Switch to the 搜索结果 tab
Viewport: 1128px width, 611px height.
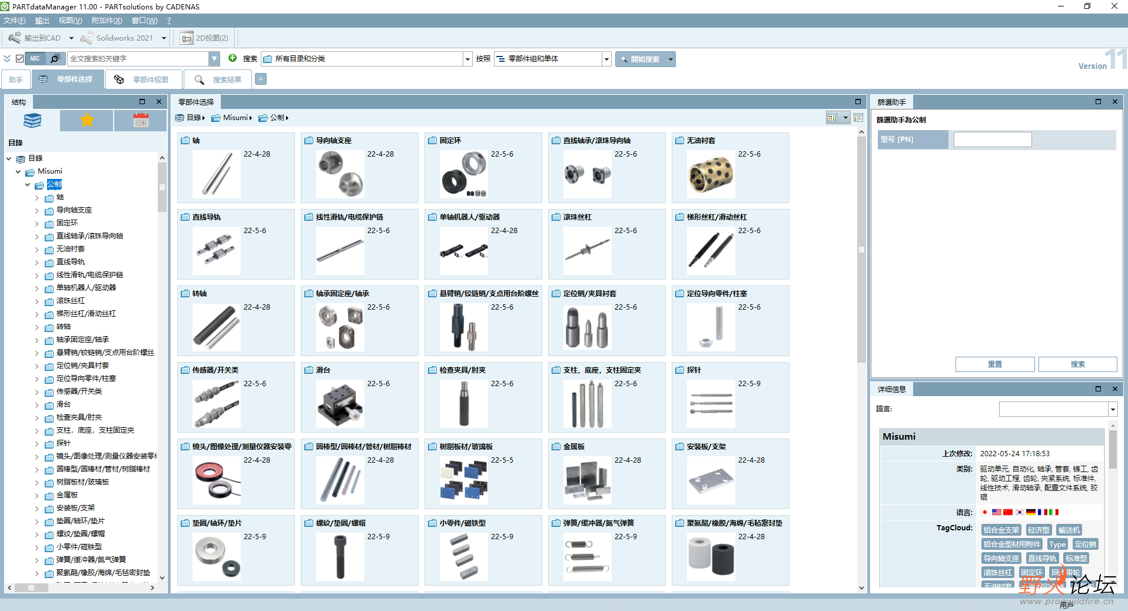pyautogui.click(x=218, y=79)
